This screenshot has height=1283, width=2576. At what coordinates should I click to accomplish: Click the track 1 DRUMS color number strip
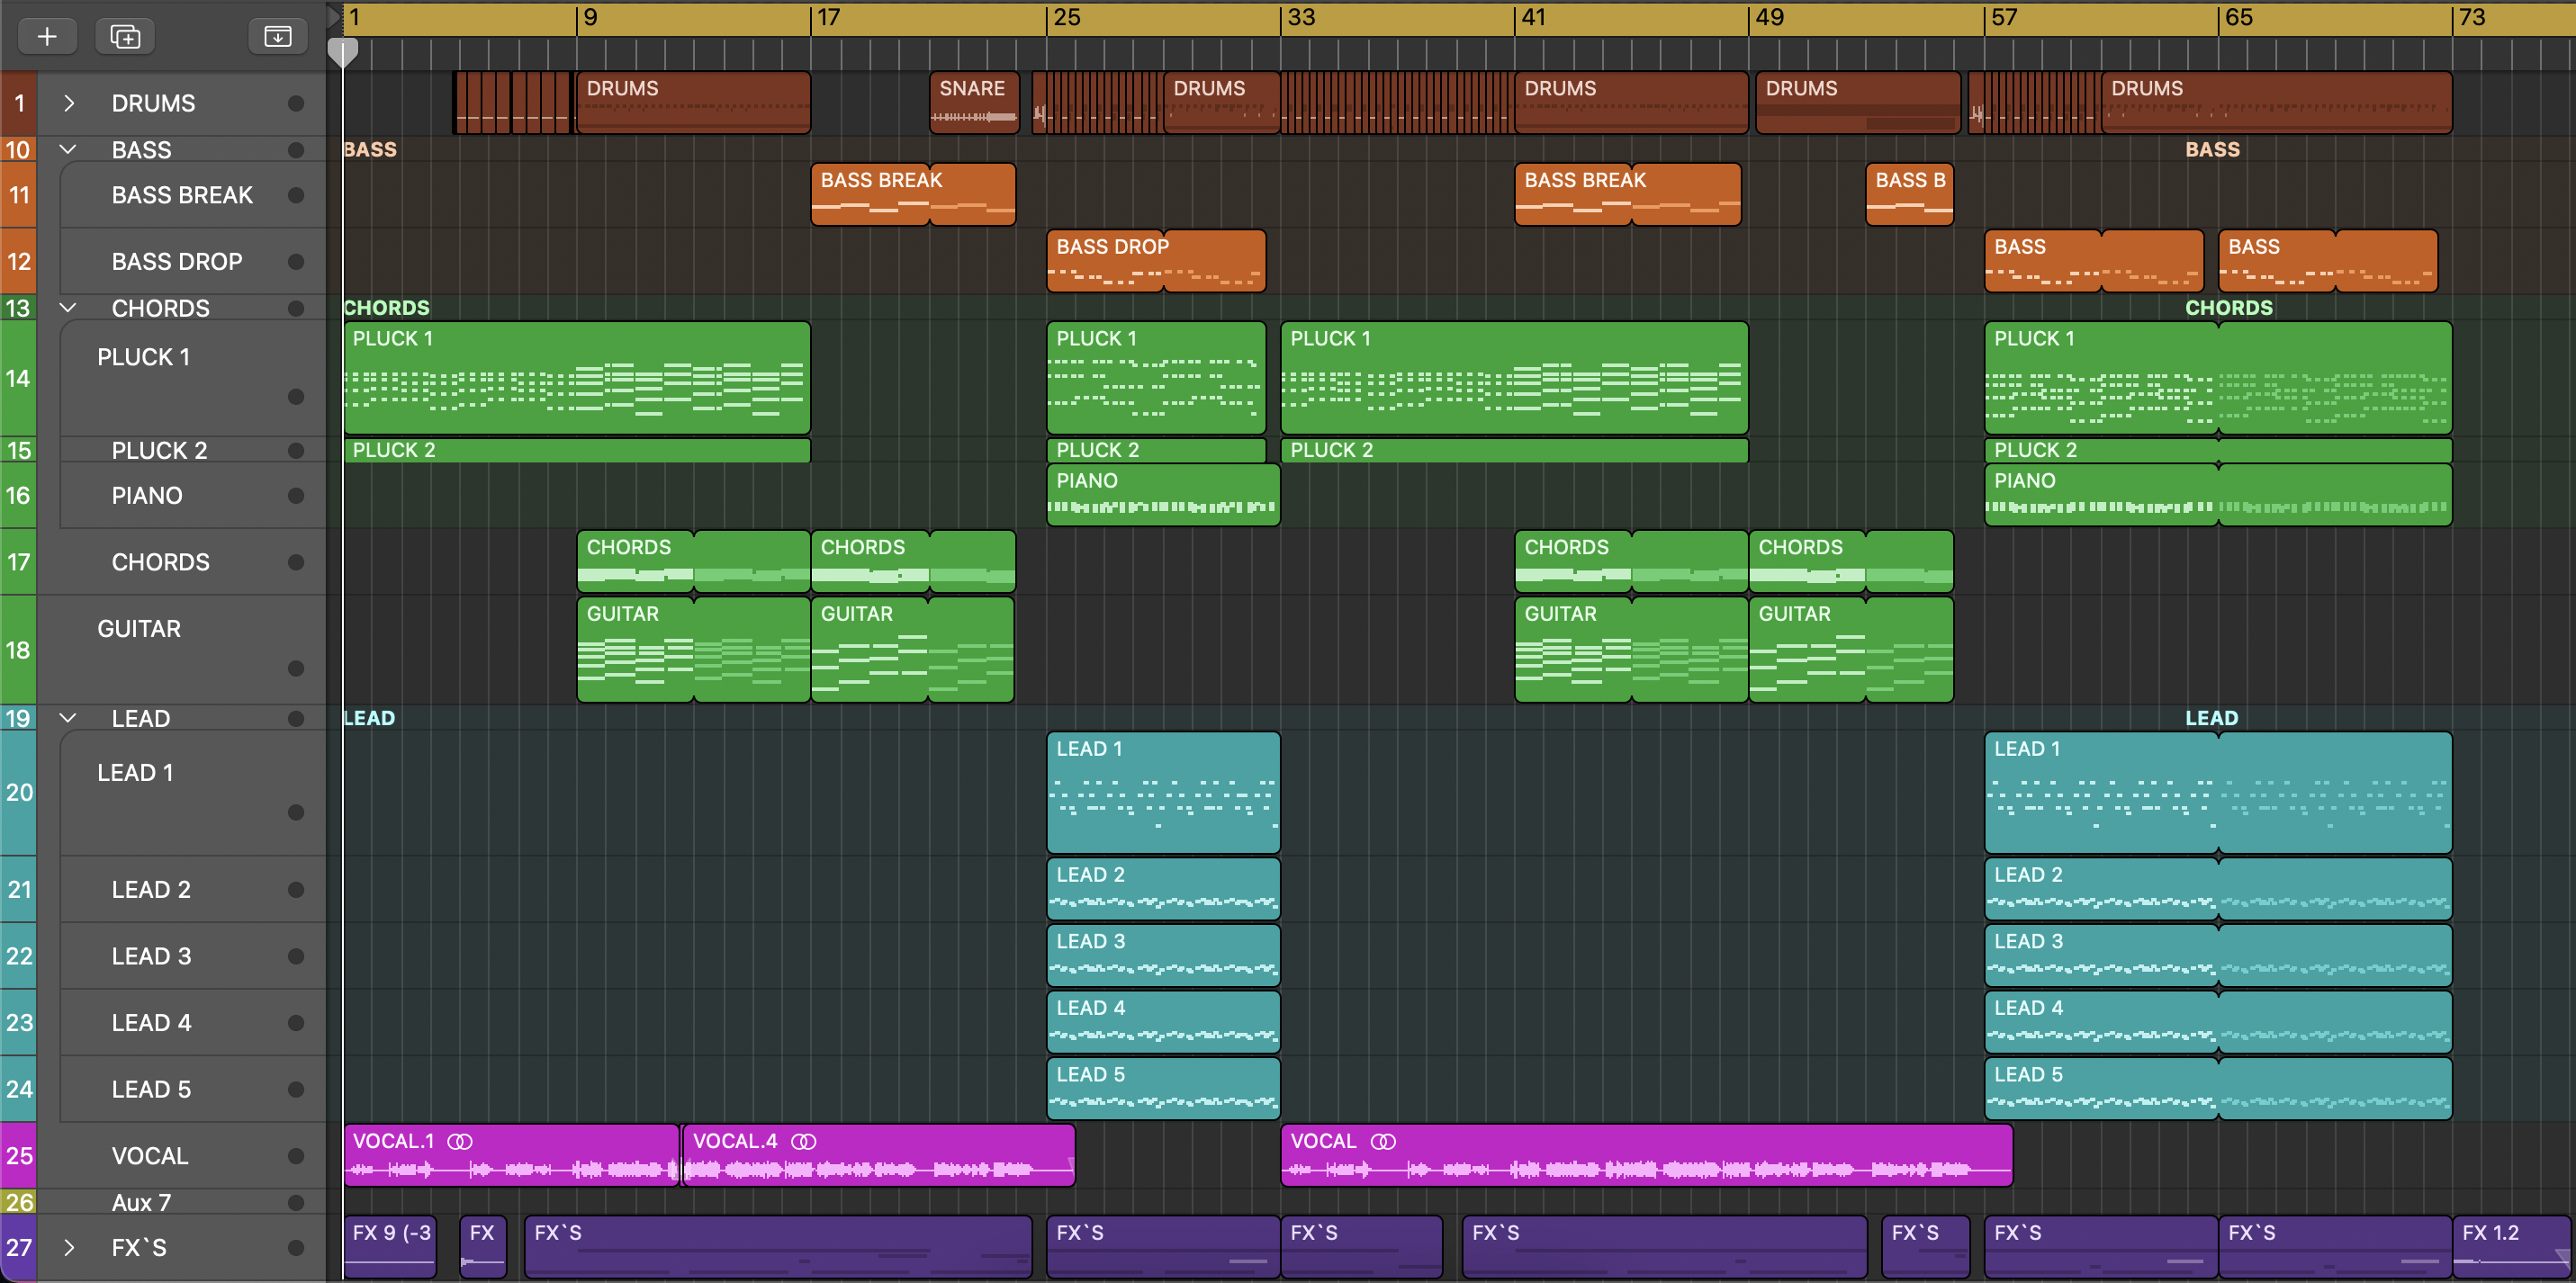click(x=18, y=103)
